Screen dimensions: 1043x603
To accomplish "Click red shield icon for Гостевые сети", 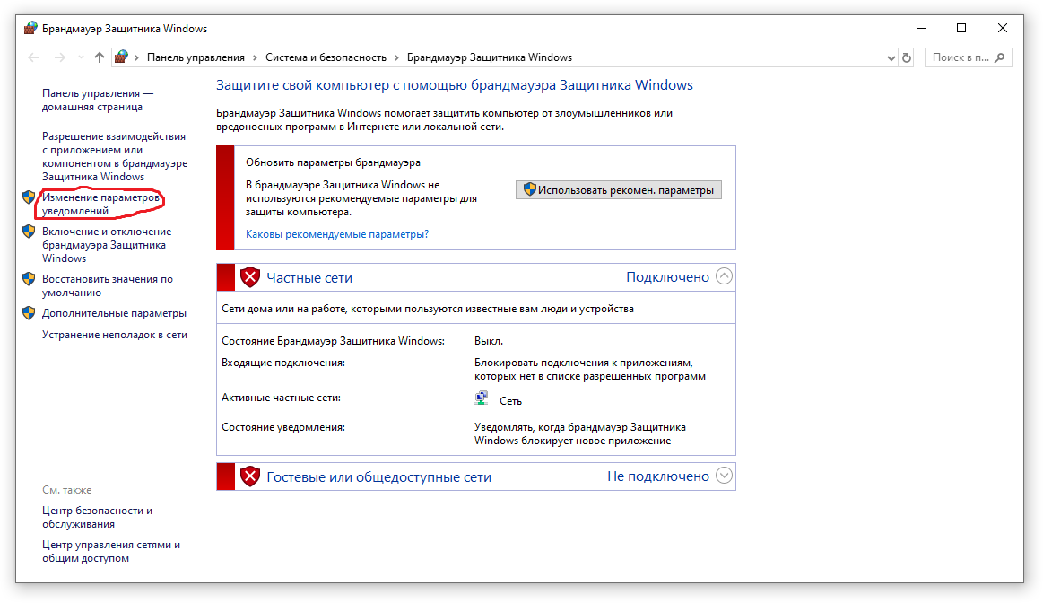I will [x=250, y=476].
